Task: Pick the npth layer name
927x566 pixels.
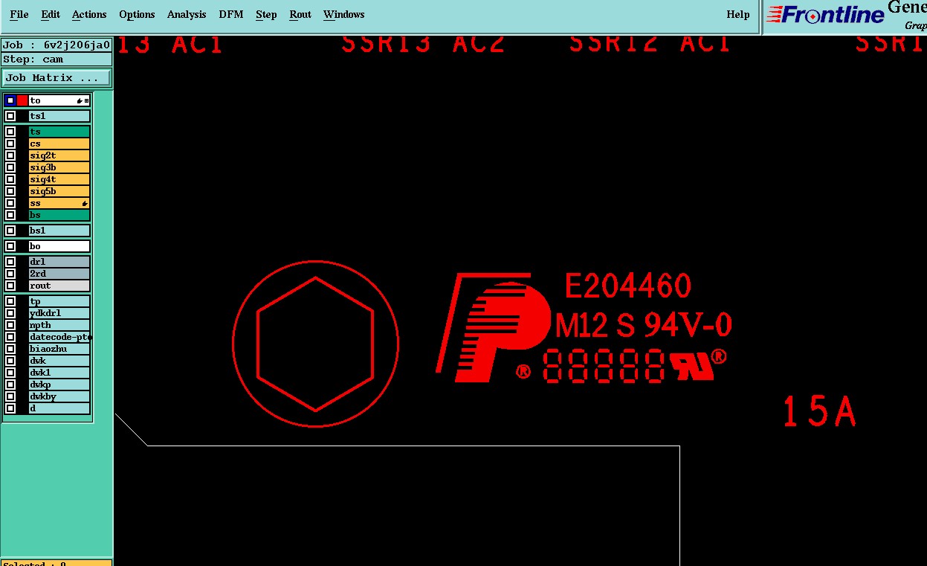Action: (59, 325)
